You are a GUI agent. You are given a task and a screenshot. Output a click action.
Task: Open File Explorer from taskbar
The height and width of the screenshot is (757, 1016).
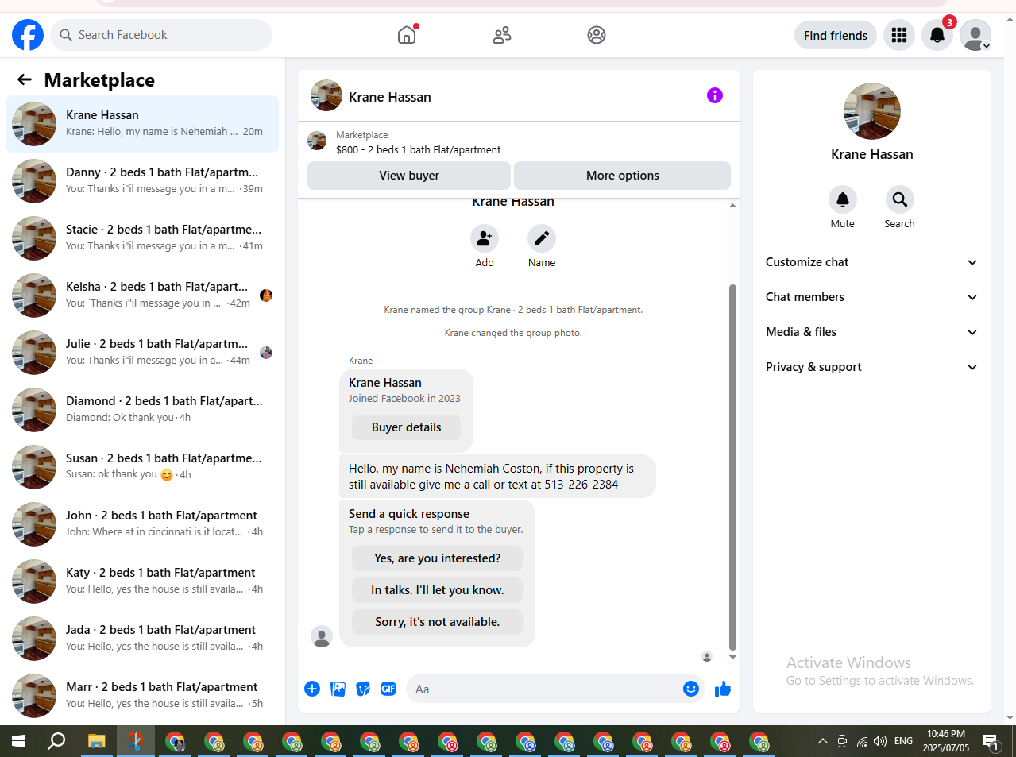click(x=96, y=741)
